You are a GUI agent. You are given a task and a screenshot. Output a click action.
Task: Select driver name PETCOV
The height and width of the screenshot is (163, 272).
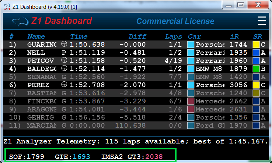pos(41,61)
